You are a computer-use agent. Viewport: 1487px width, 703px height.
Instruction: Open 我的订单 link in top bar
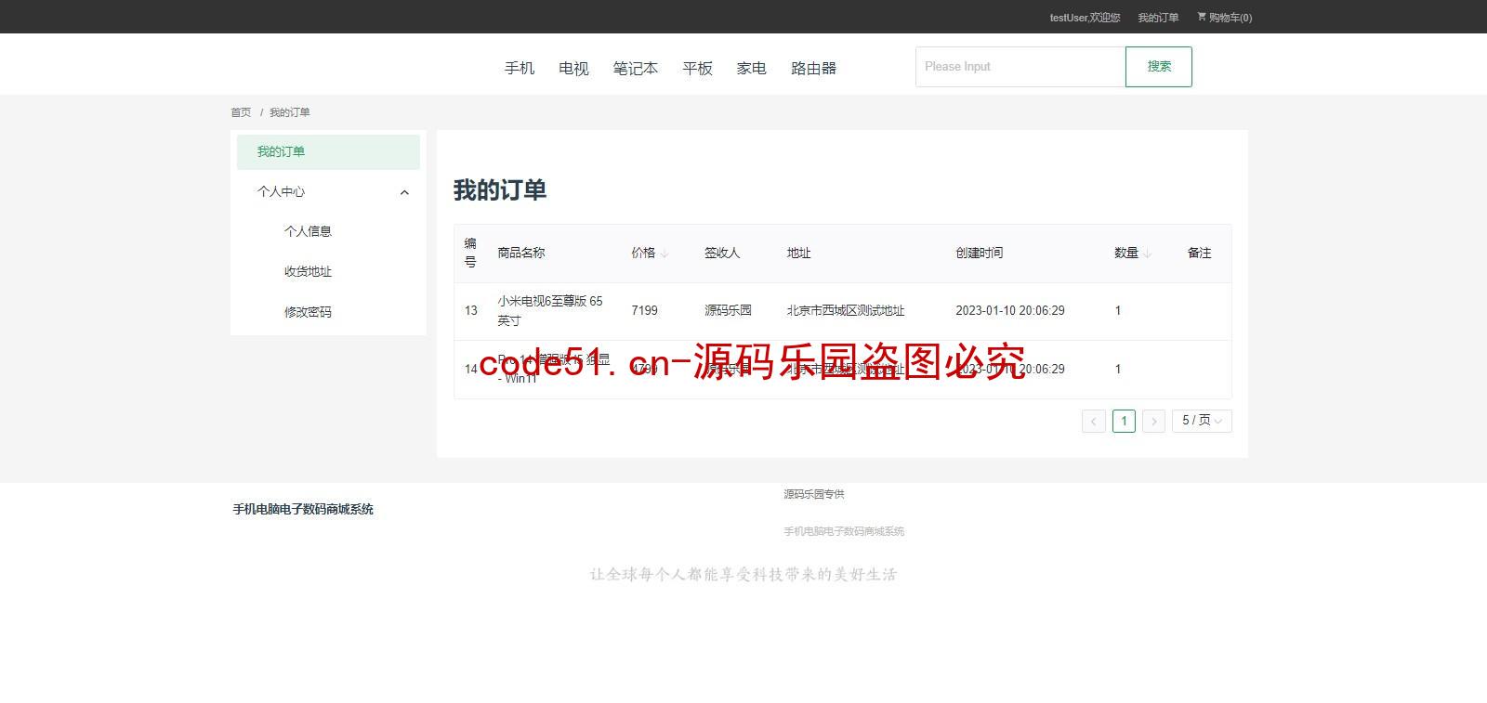(x=1158, y=18)
